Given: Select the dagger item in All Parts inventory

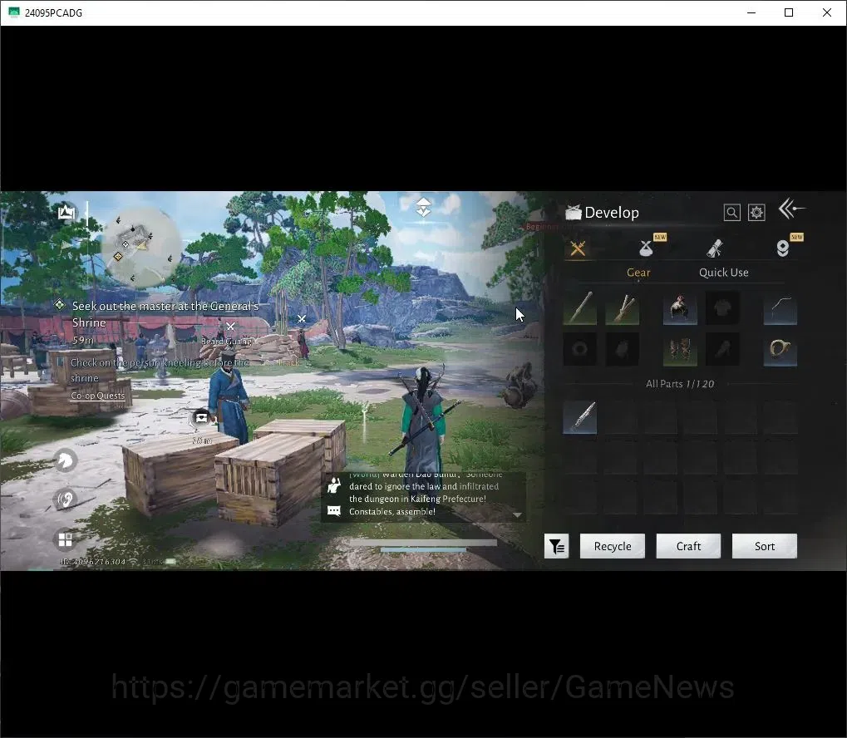Looking at the screenshot, I should 579,417.
